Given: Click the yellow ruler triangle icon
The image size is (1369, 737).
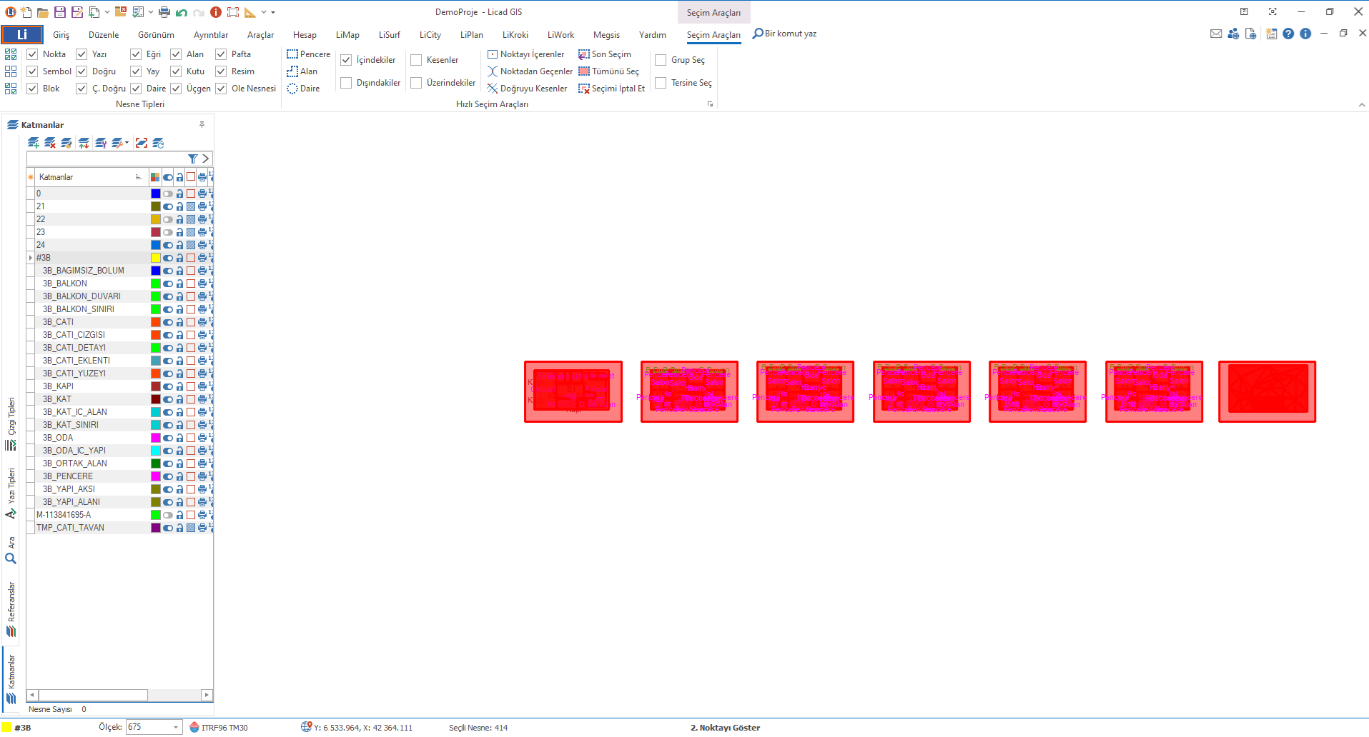Looking at the screenshot, I should [x=249, y=12].
